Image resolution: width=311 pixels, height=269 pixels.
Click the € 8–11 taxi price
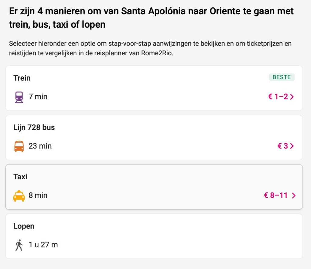click(275, 195)
